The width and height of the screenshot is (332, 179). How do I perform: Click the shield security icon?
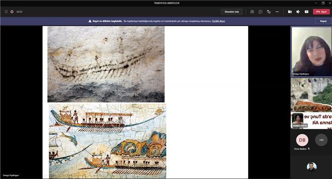click(x=6, y=12)
